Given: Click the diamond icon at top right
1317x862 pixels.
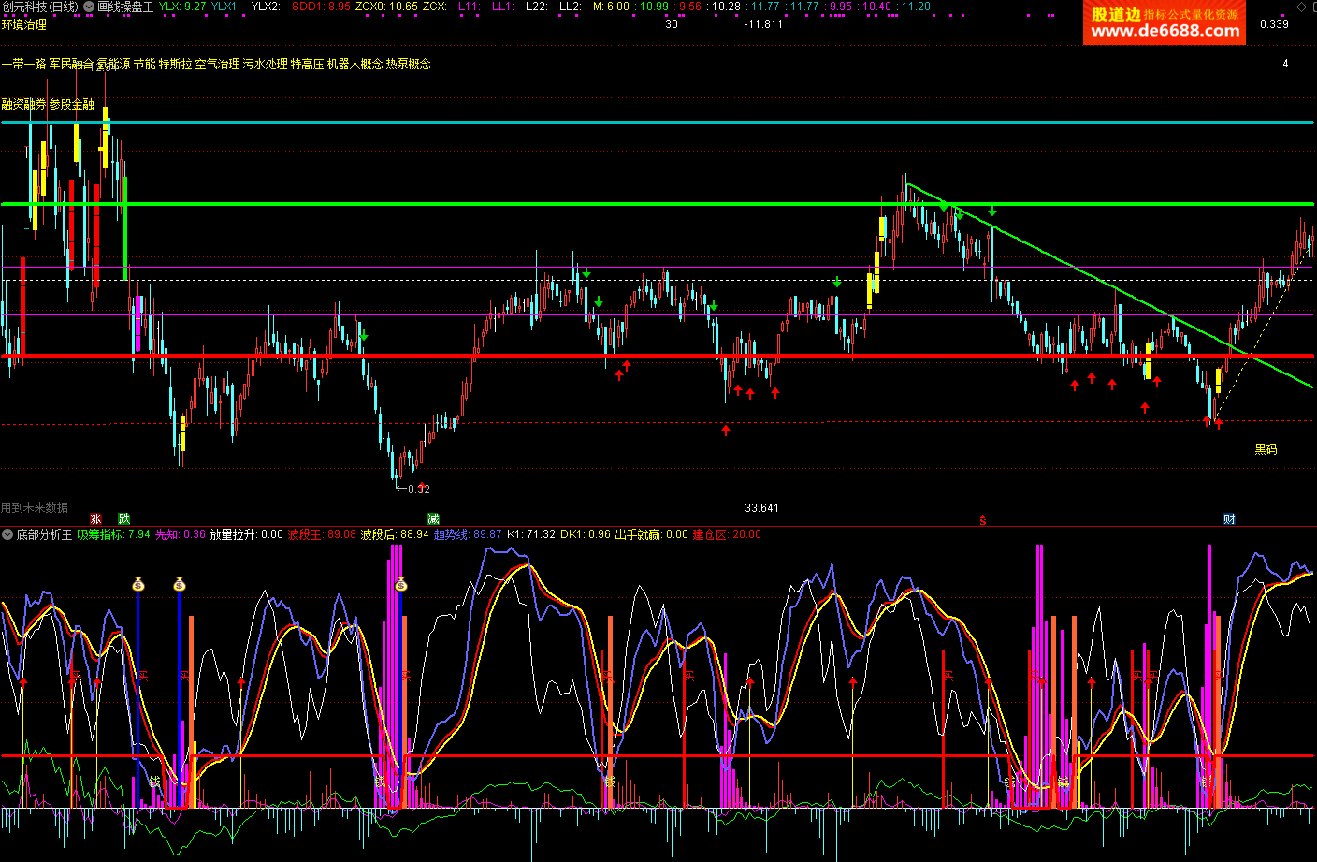Looking at the screenshot, I should [x=1300, y=7].
